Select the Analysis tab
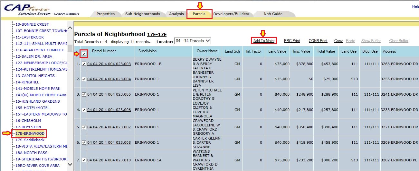The image size is (419, 171). click(176, 14)
